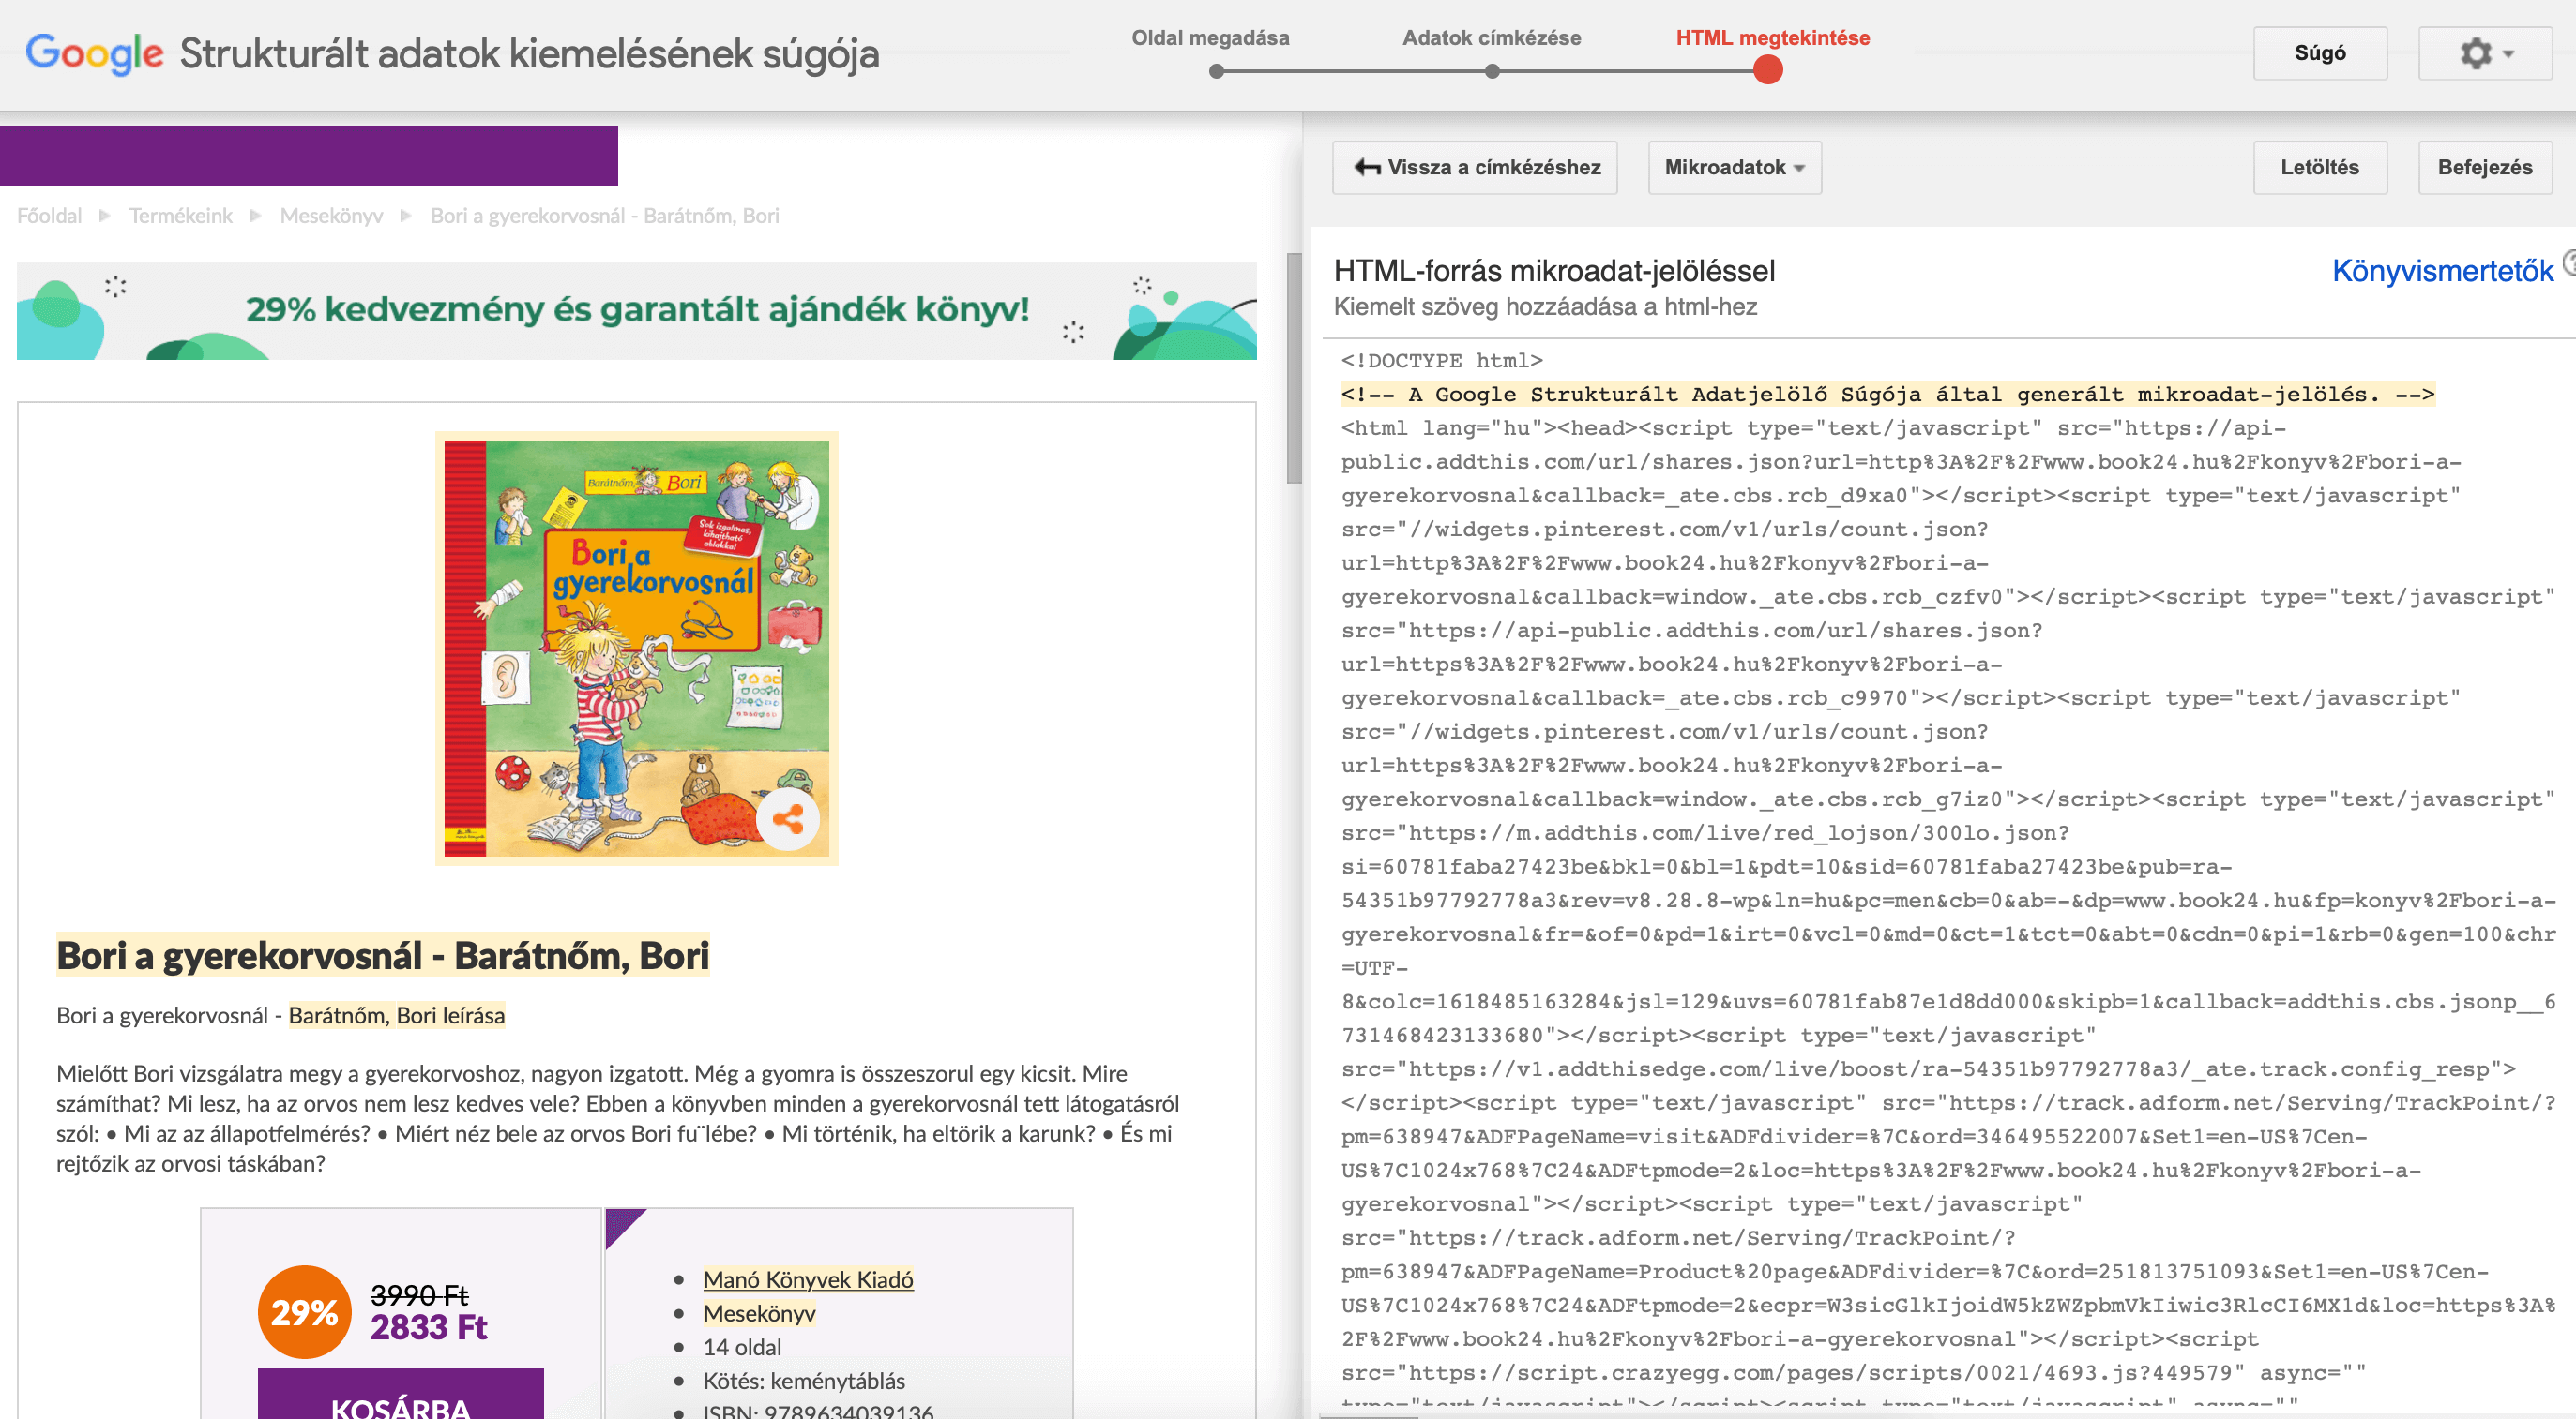Click the Oldal megadása progress dot

point(1216,71)
